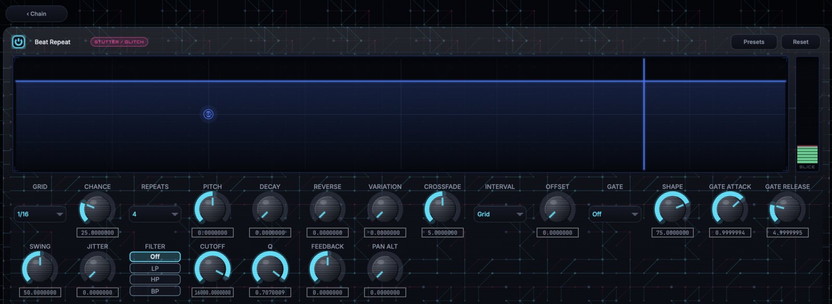The image size is (832, 304).
Task: Click the Crossfade knob
Action: click(443, 209)
